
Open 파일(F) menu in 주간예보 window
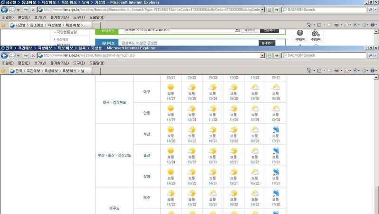click(x=8, y=63)
